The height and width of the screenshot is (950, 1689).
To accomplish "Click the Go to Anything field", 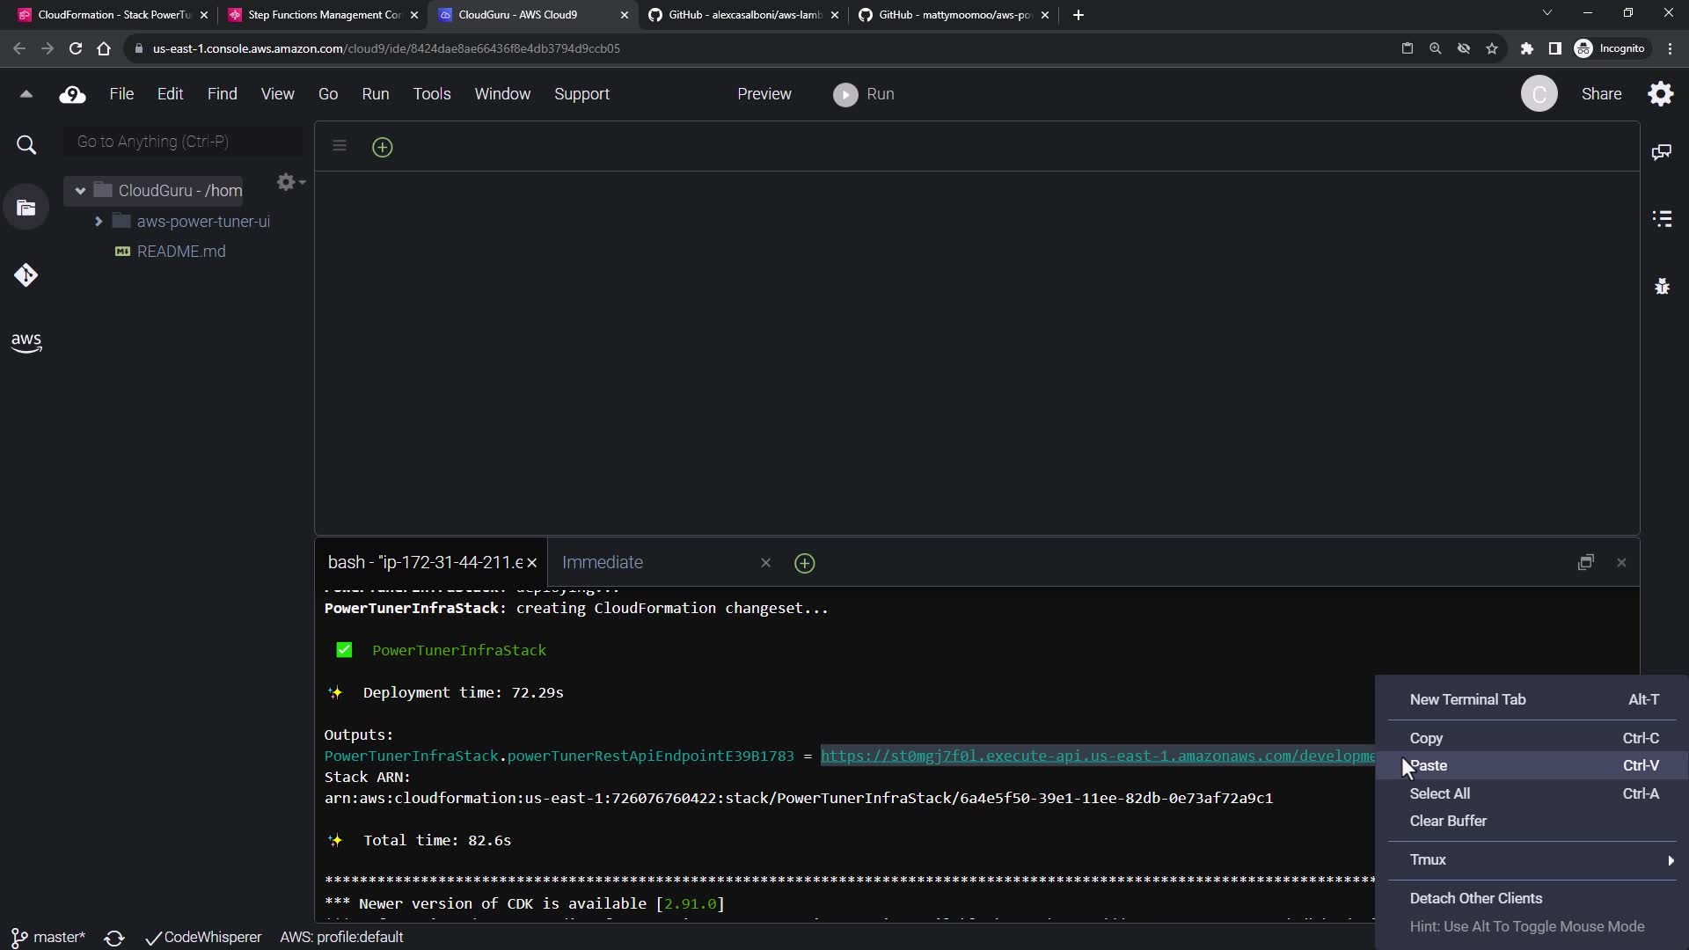I will pyautogui.click(x=183, y=142).
